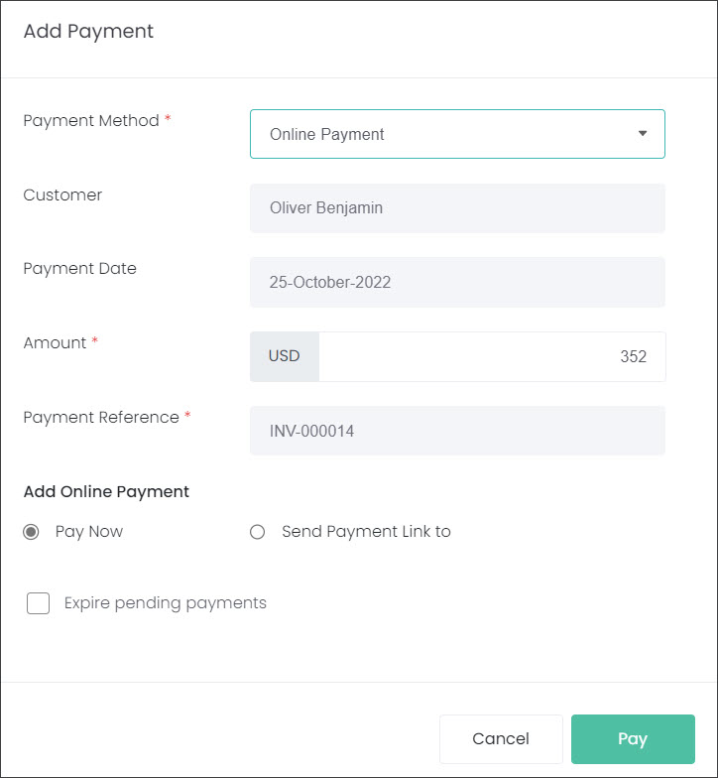
Task: Click the Payment Method field label
Action: pos(91,121)
